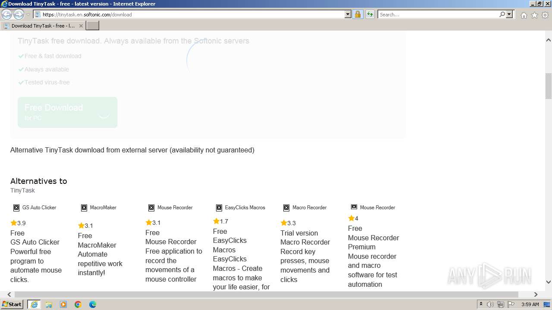Click the alternative TinyTask external server download link

tap(132, 150)
